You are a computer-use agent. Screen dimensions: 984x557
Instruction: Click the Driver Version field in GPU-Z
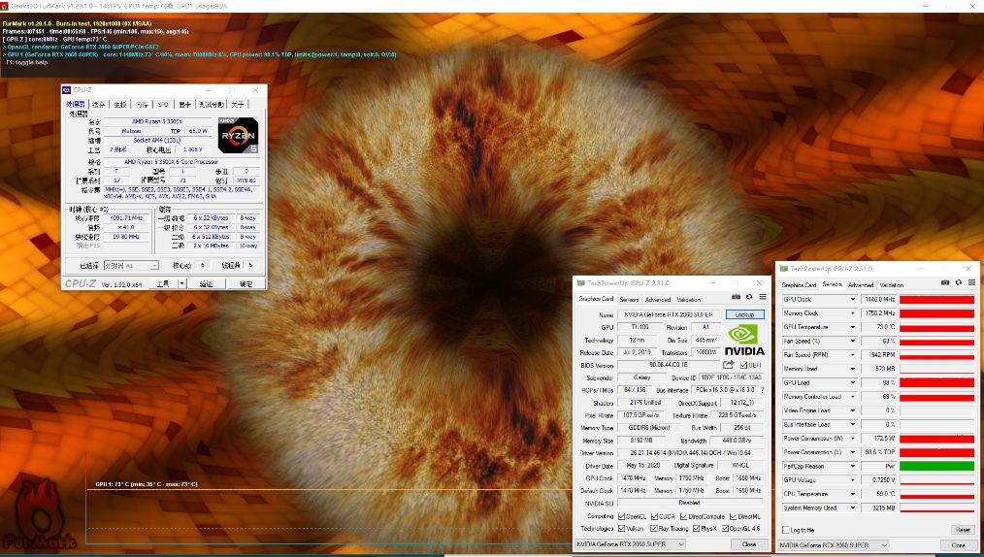[690, 453]
